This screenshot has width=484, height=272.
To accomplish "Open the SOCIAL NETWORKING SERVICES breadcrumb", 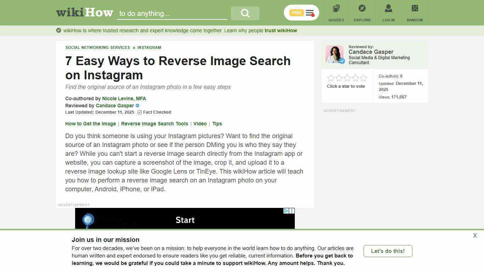I will [98, 47].
